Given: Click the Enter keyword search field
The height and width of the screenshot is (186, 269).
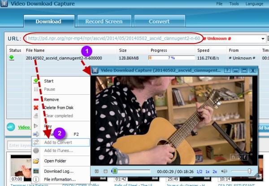Looking at the screenshot, I should [19, 145].
